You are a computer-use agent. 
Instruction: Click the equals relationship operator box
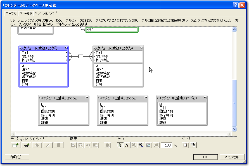[80, 56]
